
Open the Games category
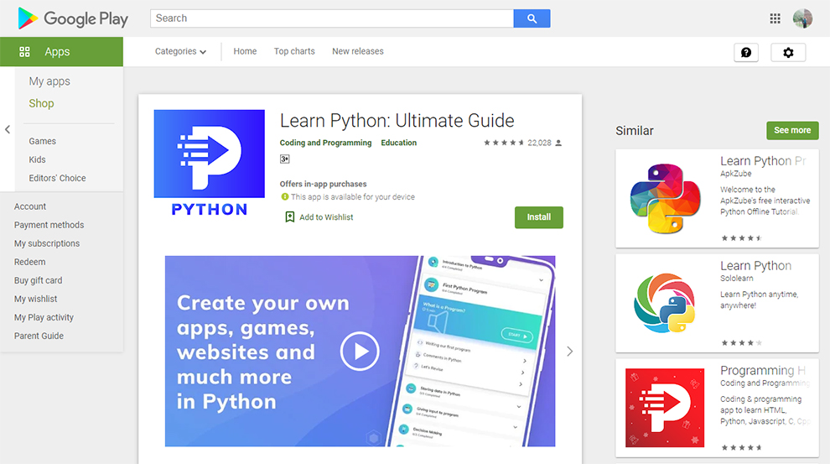[x=43, y=141]
